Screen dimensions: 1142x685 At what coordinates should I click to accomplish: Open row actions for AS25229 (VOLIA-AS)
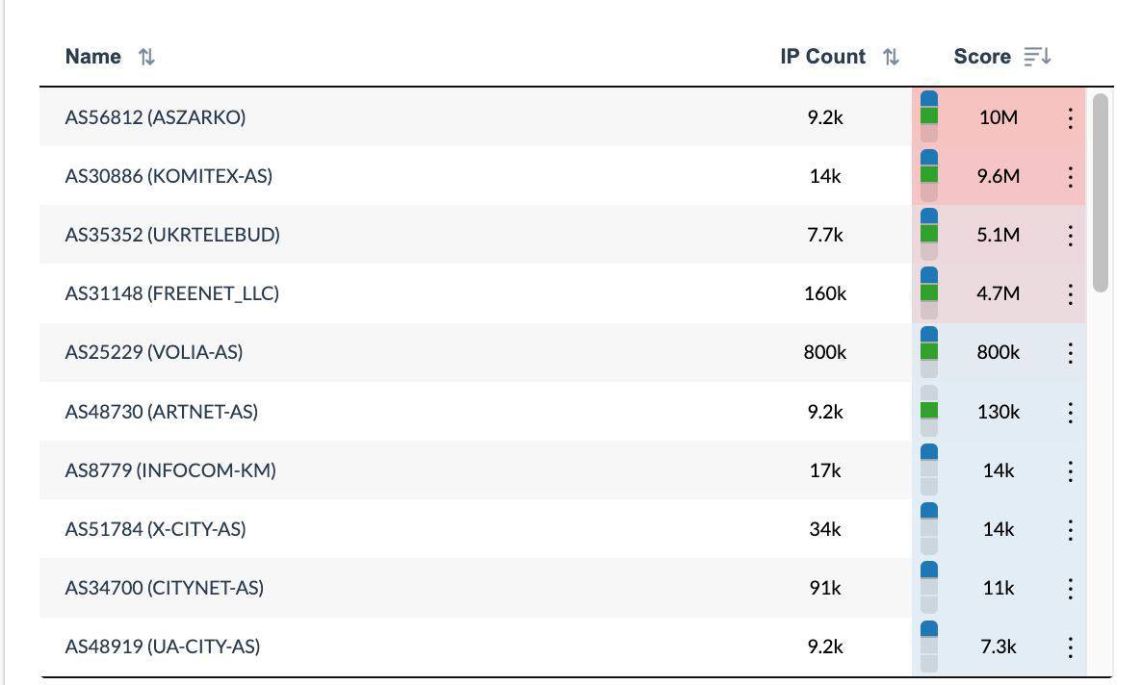(x=1070, y=352)
